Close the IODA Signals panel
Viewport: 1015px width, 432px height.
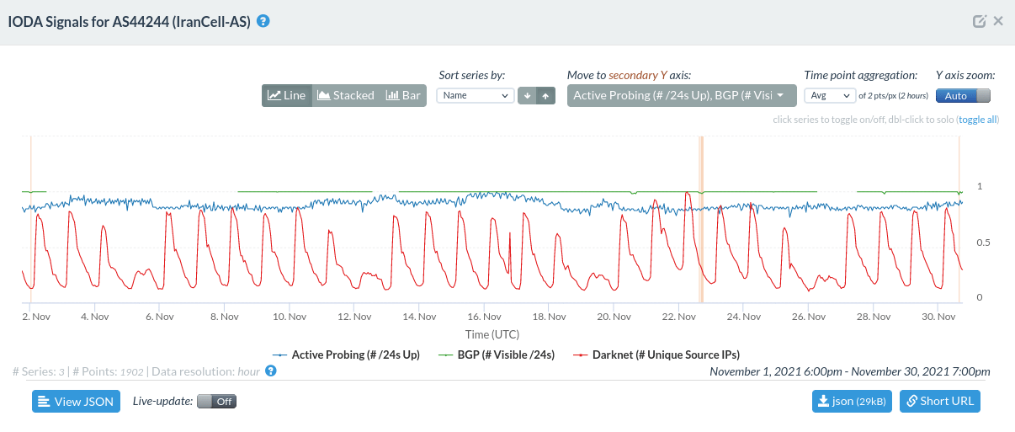pyautogui.click(x=998, y=21)
